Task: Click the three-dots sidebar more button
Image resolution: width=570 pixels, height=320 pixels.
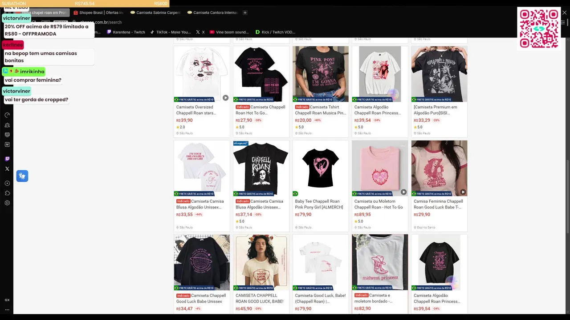Action: (7, 310)
